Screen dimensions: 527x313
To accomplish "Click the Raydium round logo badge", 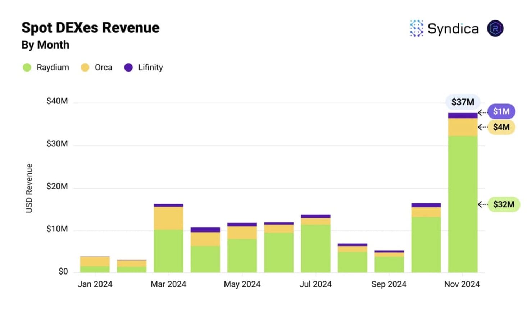I will [x=495, y=28].
